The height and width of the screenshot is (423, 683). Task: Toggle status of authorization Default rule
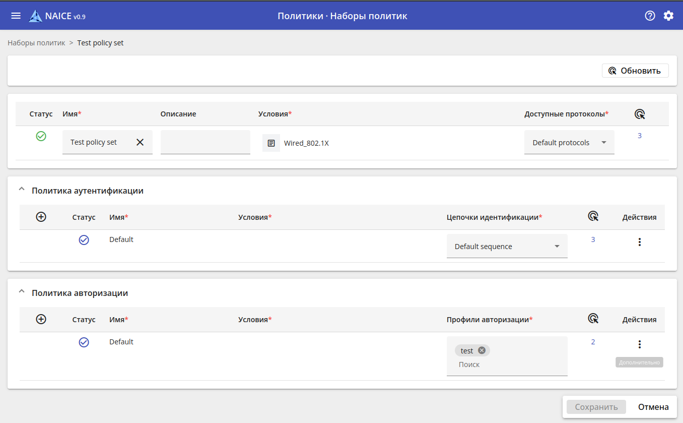84,342
